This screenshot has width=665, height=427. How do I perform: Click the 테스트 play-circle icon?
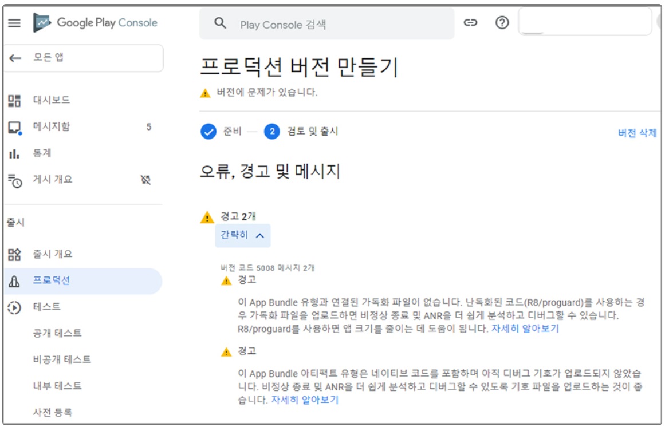[14, 307]
